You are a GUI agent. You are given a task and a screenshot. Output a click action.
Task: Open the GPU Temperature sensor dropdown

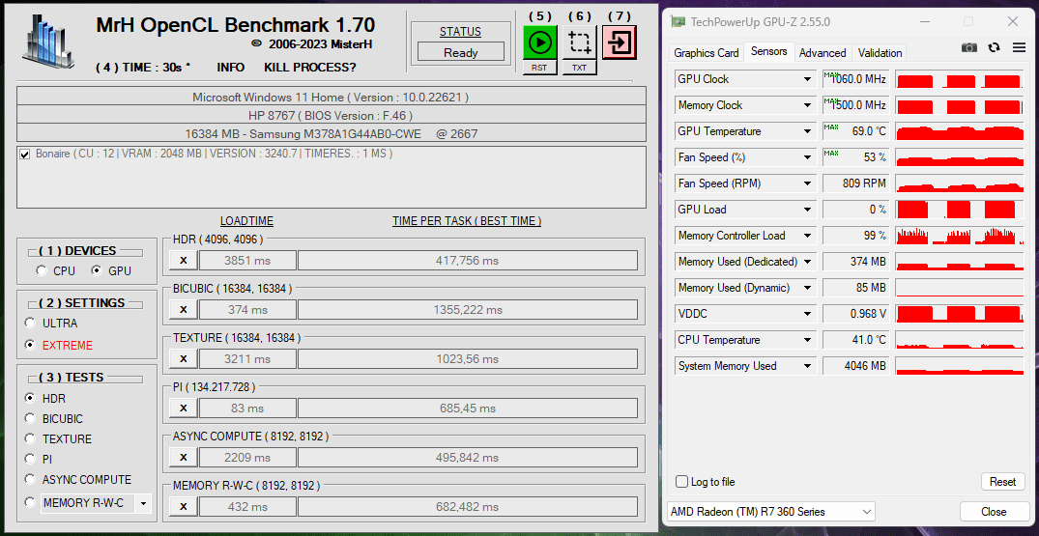pos(807,131)
